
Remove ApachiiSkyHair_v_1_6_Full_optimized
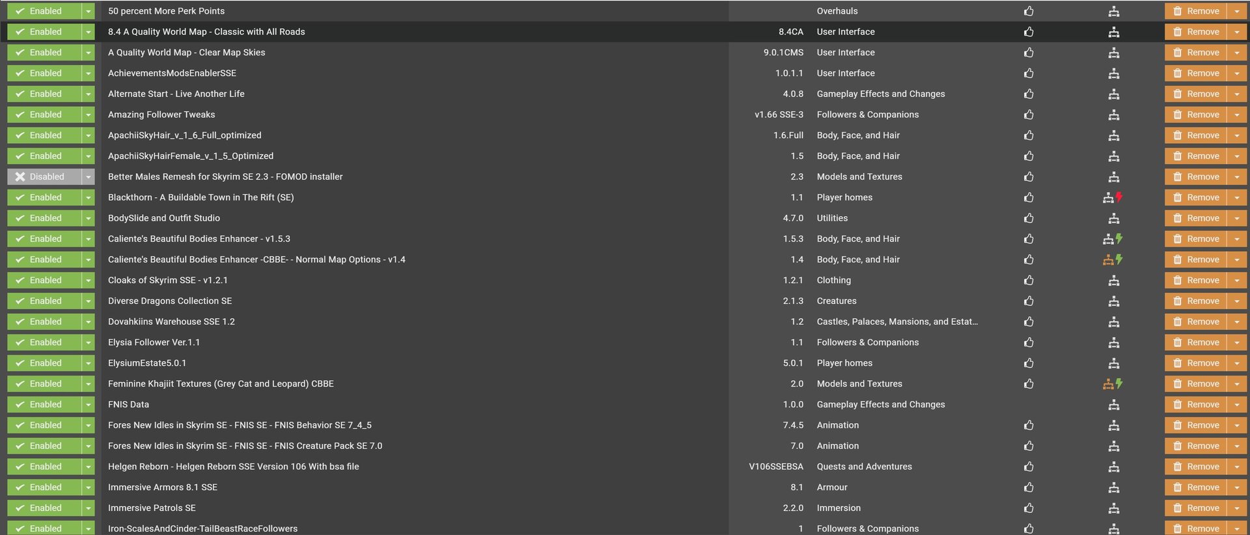tap(1196, 135)
